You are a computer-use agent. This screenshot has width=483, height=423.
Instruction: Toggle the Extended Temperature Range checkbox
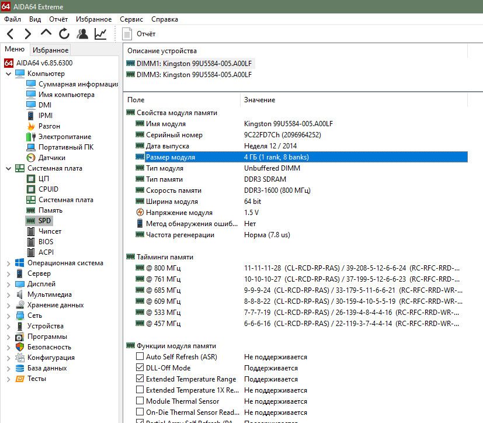[x=140, y=379]
